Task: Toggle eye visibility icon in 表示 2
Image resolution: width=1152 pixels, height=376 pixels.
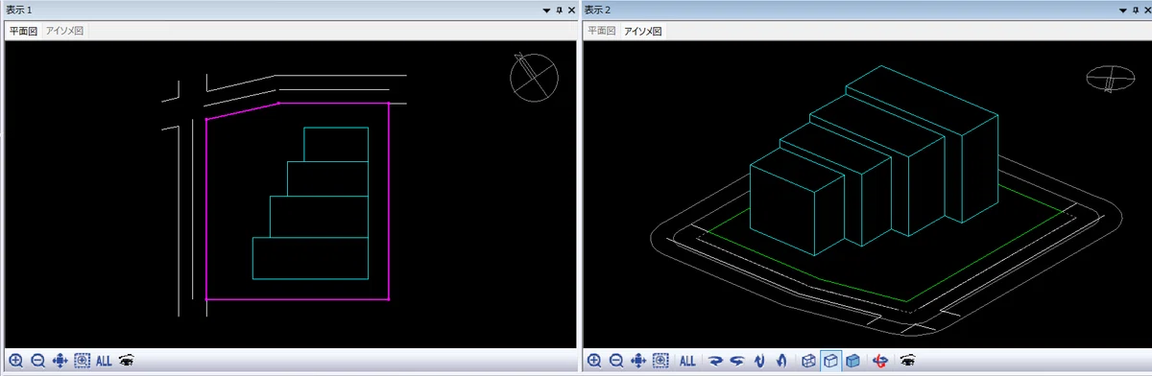Action: tap(907, 361)
